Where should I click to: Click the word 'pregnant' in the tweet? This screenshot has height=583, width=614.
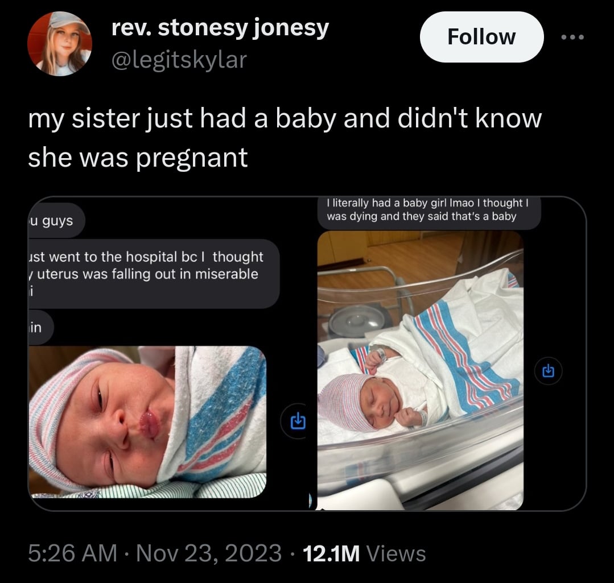[x=192, y=158]
